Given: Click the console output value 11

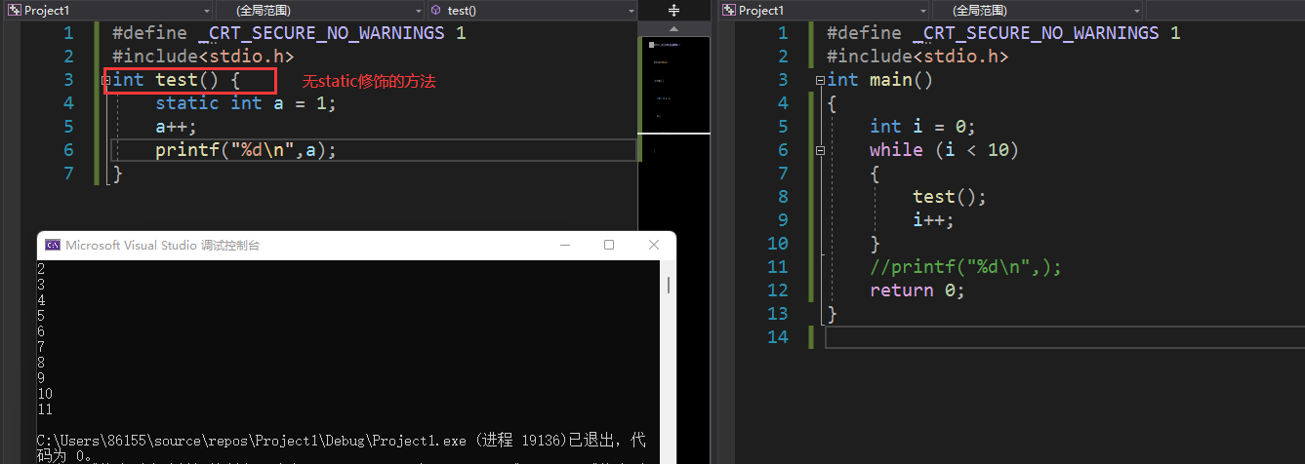Looking at the screenshot, I should pyautogui.click(x=45, y=409).
